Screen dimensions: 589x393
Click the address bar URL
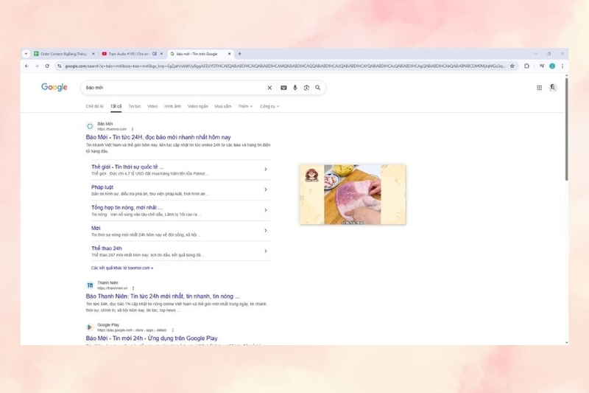(x=285, y=66)
